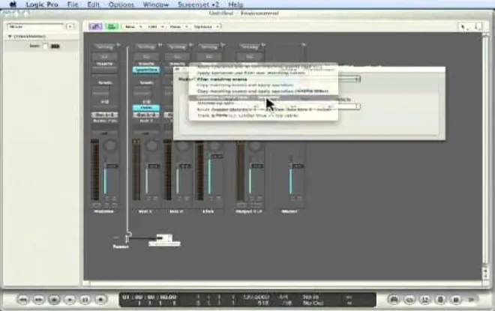Click the volume fader on Prelisten strip
The height and width of the screenshot is (311, 495).
click(105, 178)
